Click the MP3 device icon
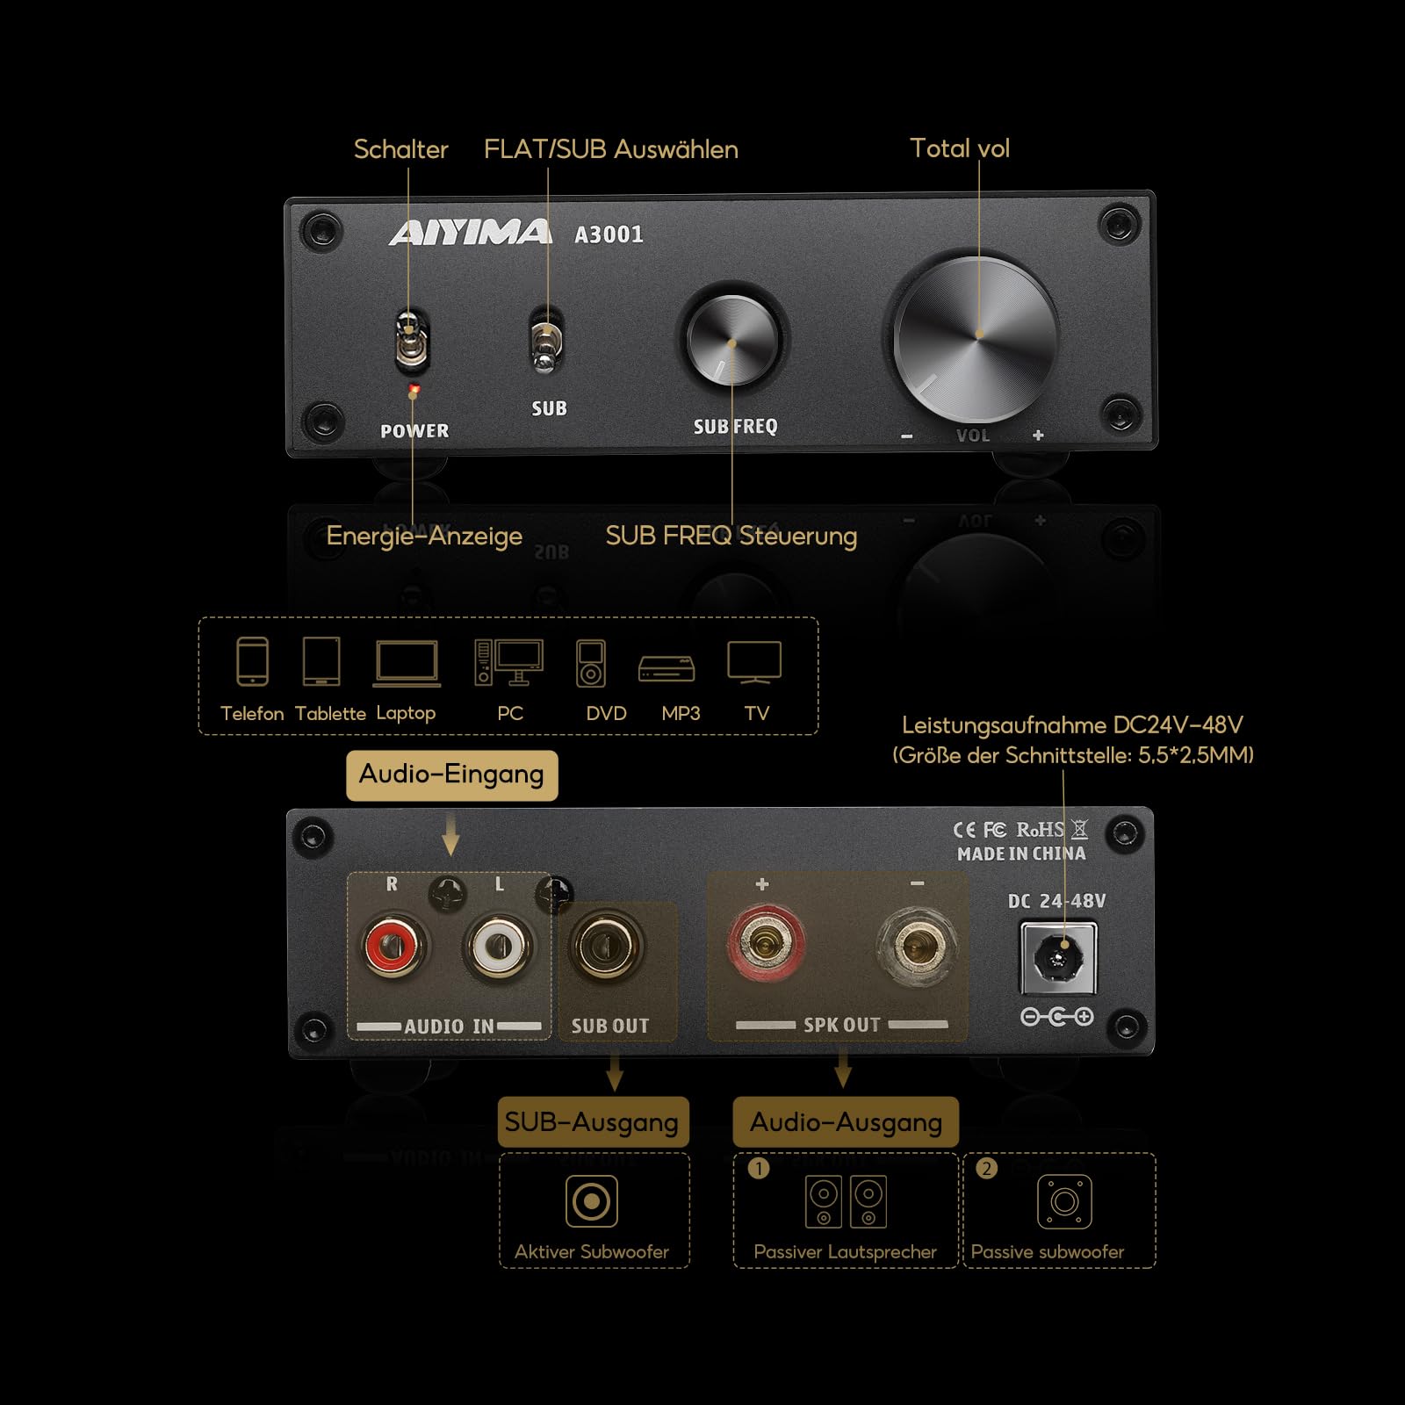1405x1405 pixels. [x=666, y=668]
